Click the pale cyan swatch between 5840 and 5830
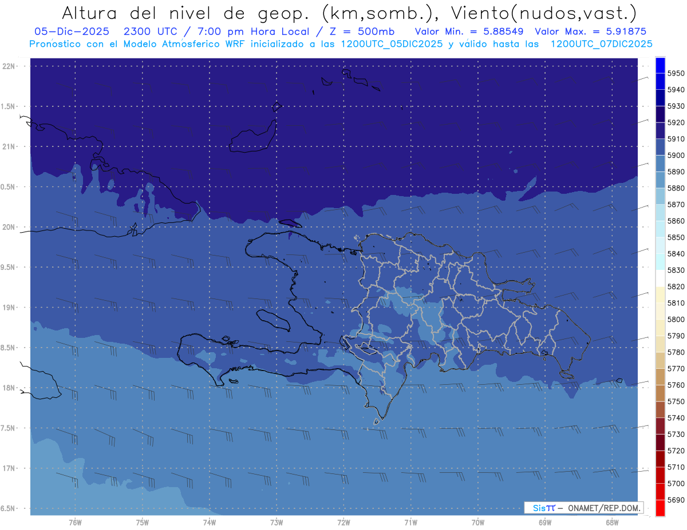687x530 pixels. [660, 261]
